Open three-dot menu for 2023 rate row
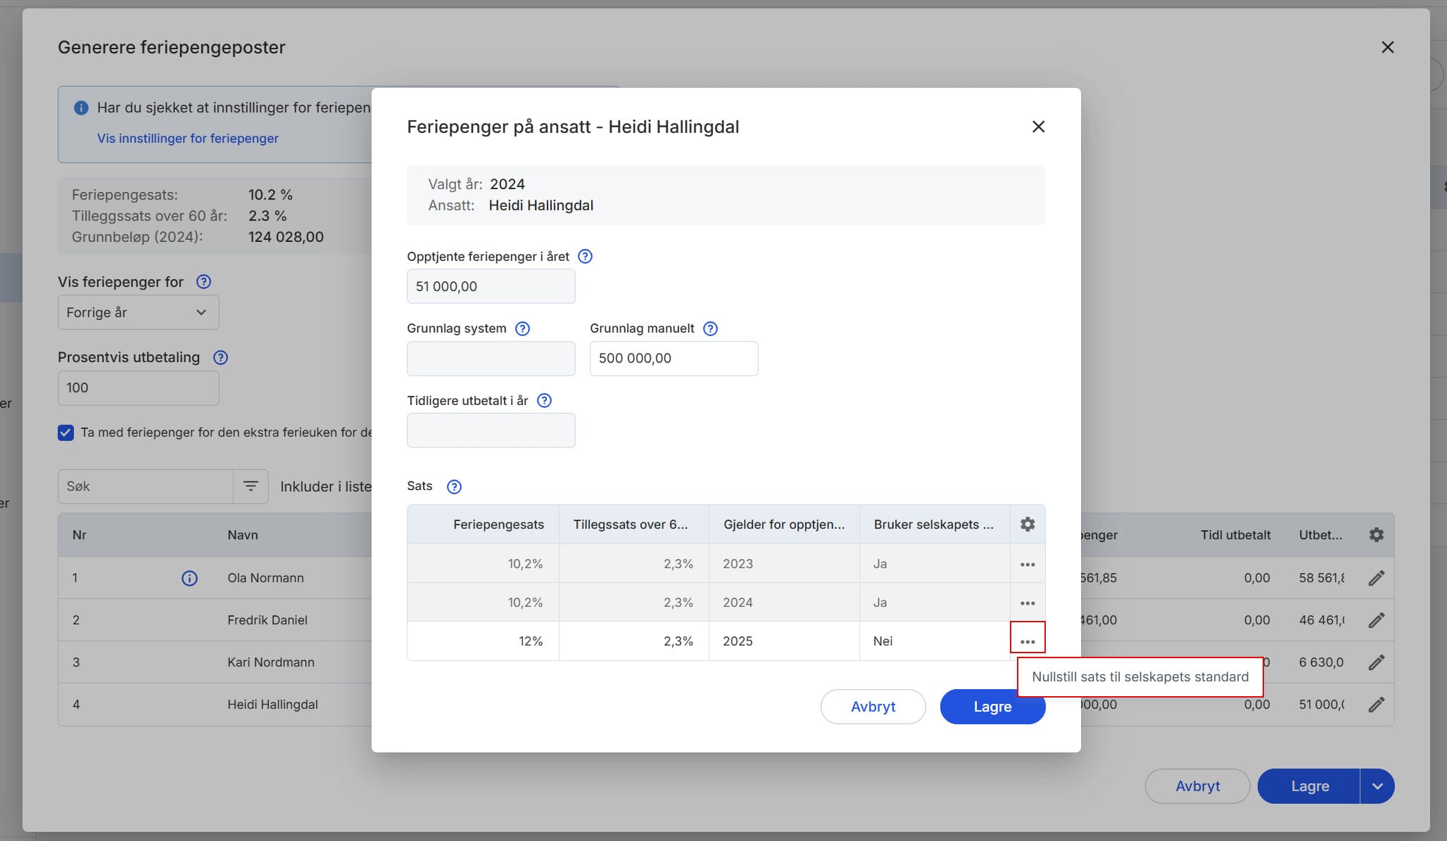The image size is (1447, 841). tap(1027, 565)
